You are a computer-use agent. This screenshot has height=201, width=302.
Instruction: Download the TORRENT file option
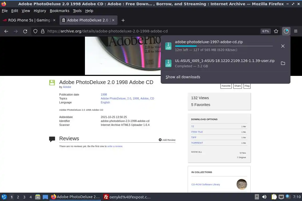pos(197,143)
